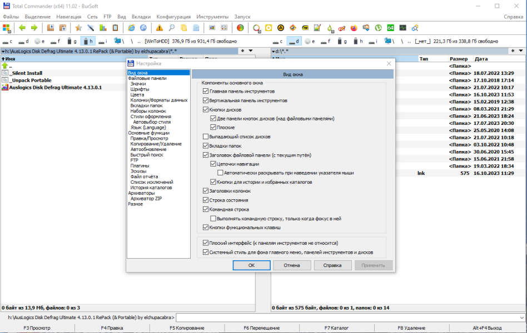The width and height of the screenshot is (527, 333).
Task: Click 'Отмена' button in settings dialog
Action: [x=292, y=265]
